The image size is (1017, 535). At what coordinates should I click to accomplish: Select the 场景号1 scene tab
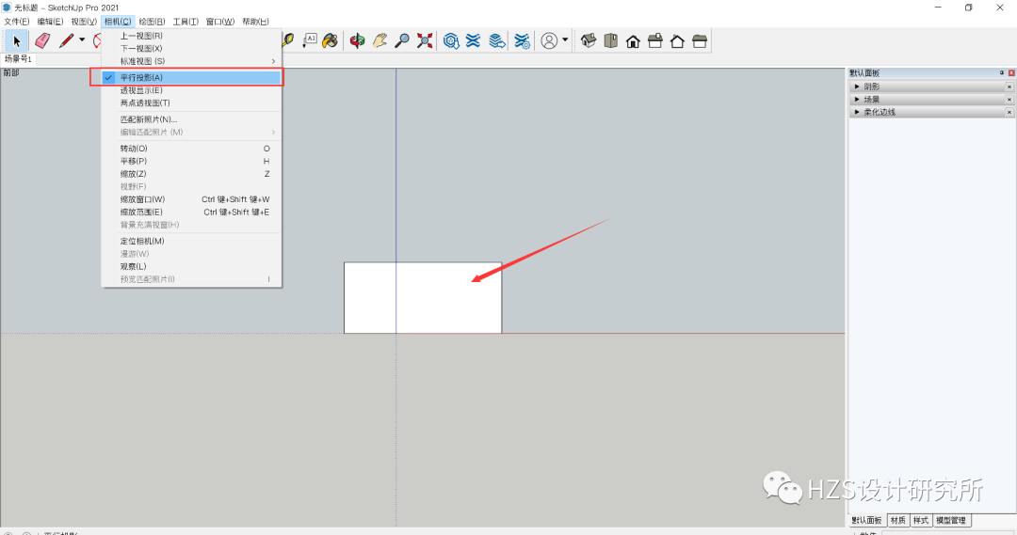click(18, 59)
